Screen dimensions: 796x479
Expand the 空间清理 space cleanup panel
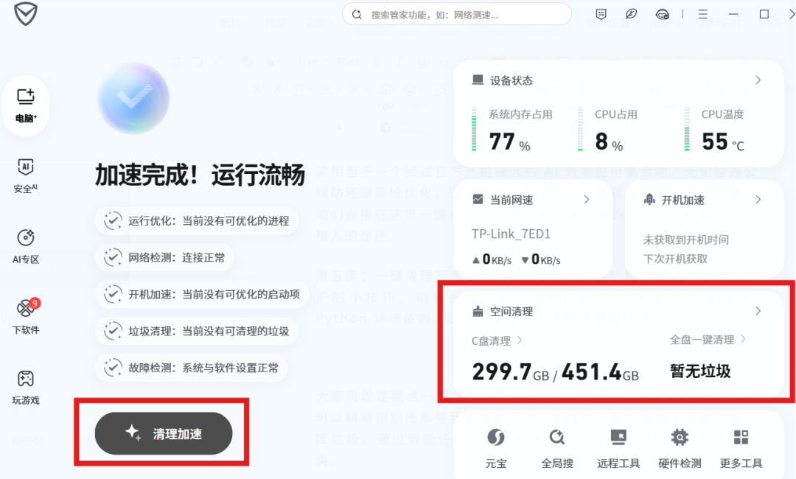(758, 311)
